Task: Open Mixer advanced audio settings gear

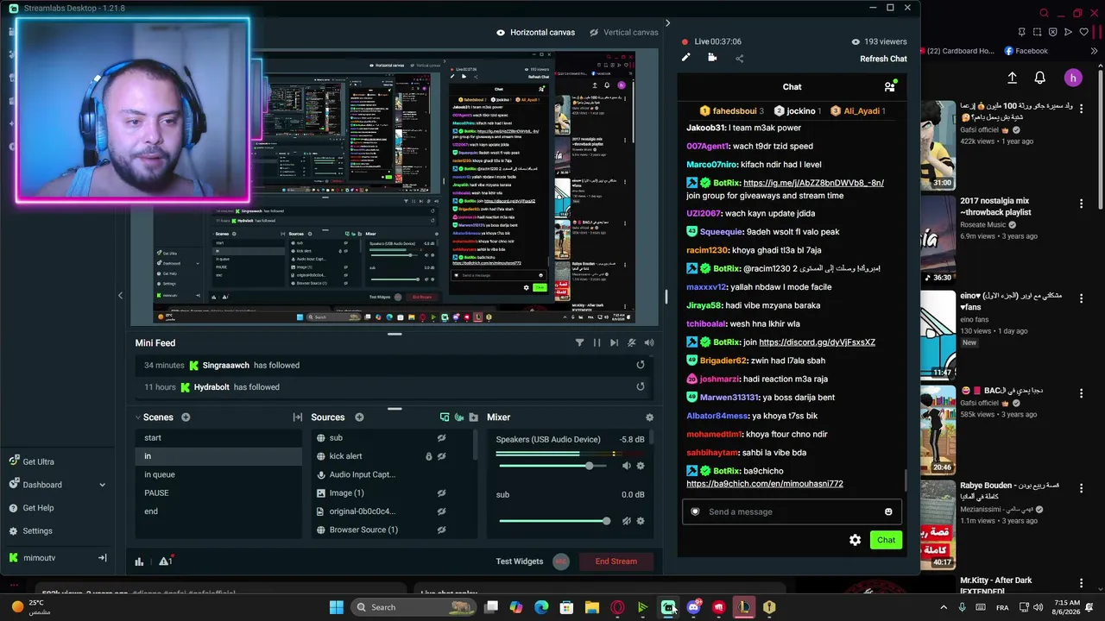Action: [x=649, y=417]
